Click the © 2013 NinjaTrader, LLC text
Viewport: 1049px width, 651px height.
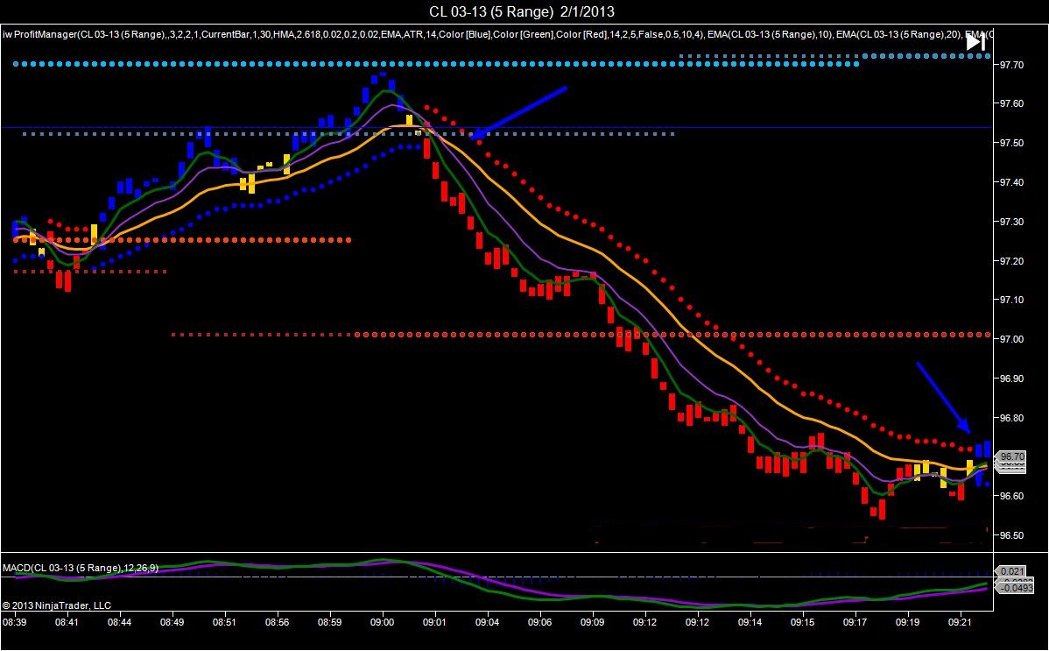coord(57,605)
